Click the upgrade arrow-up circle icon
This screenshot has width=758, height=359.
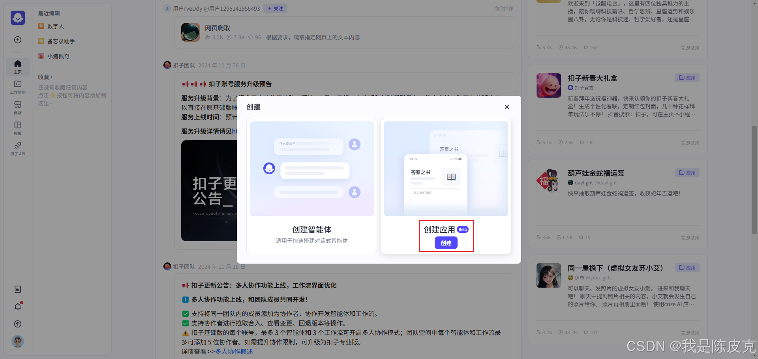point(18,324)
